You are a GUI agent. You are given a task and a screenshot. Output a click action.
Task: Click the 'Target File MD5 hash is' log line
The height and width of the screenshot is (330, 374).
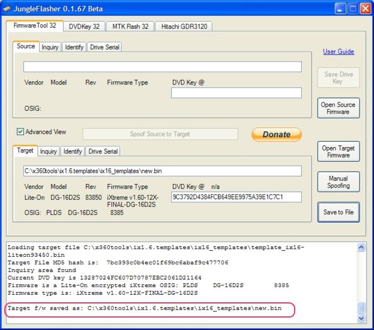[x=118, y=263]
